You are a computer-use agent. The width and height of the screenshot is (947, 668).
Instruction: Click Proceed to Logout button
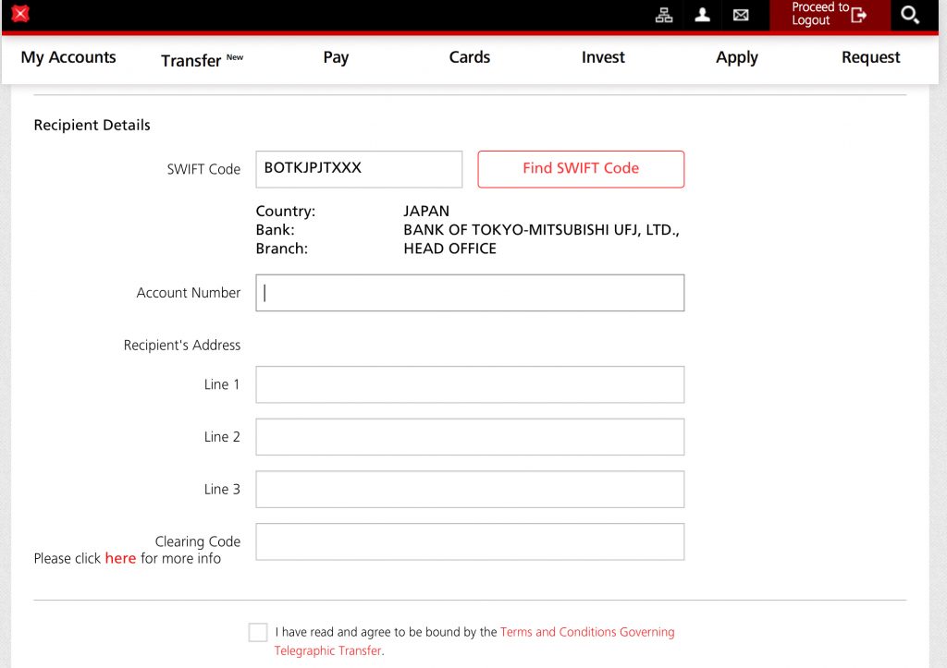pyautogui.click(x=830, y=15)
